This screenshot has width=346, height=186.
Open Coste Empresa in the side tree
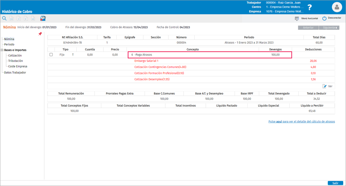[x=18, y=66]
